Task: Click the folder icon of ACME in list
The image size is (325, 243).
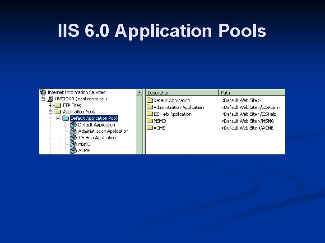Action: pos(150,128)
